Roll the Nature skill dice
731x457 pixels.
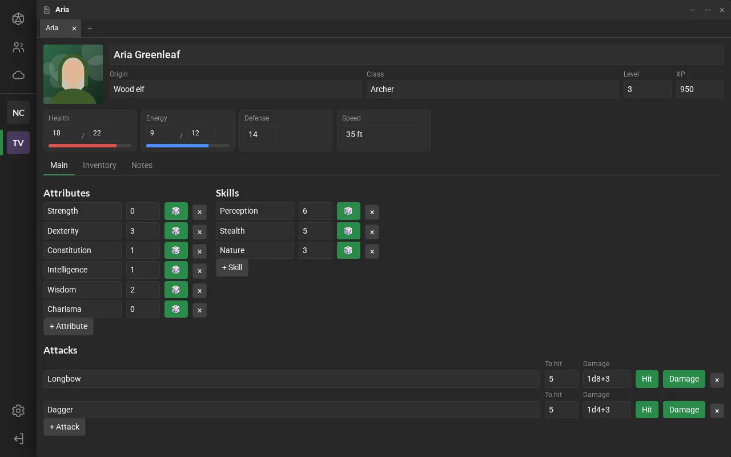[348, 250]
